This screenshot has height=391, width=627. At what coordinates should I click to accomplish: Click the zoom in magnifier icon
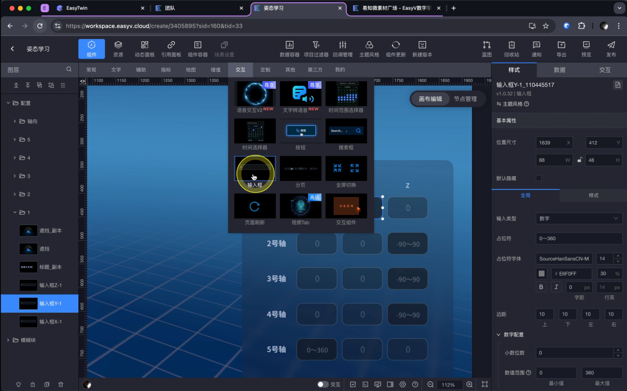470,384
